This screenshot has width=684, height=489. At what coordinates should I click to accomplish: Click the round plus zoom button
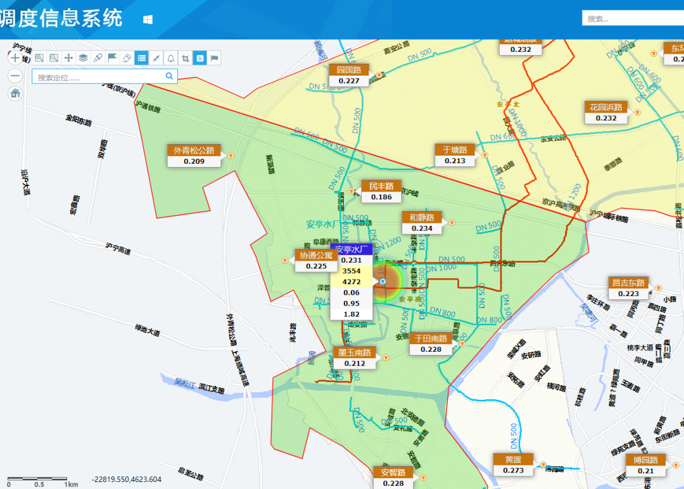[16, 58]
